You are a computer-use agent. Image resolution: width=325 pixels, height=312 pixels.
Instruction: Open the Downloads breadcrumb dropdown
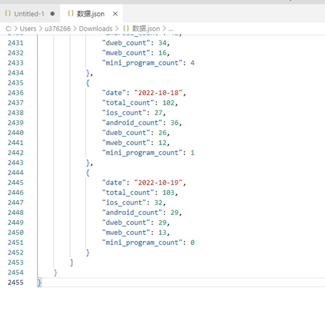[96, 28]
